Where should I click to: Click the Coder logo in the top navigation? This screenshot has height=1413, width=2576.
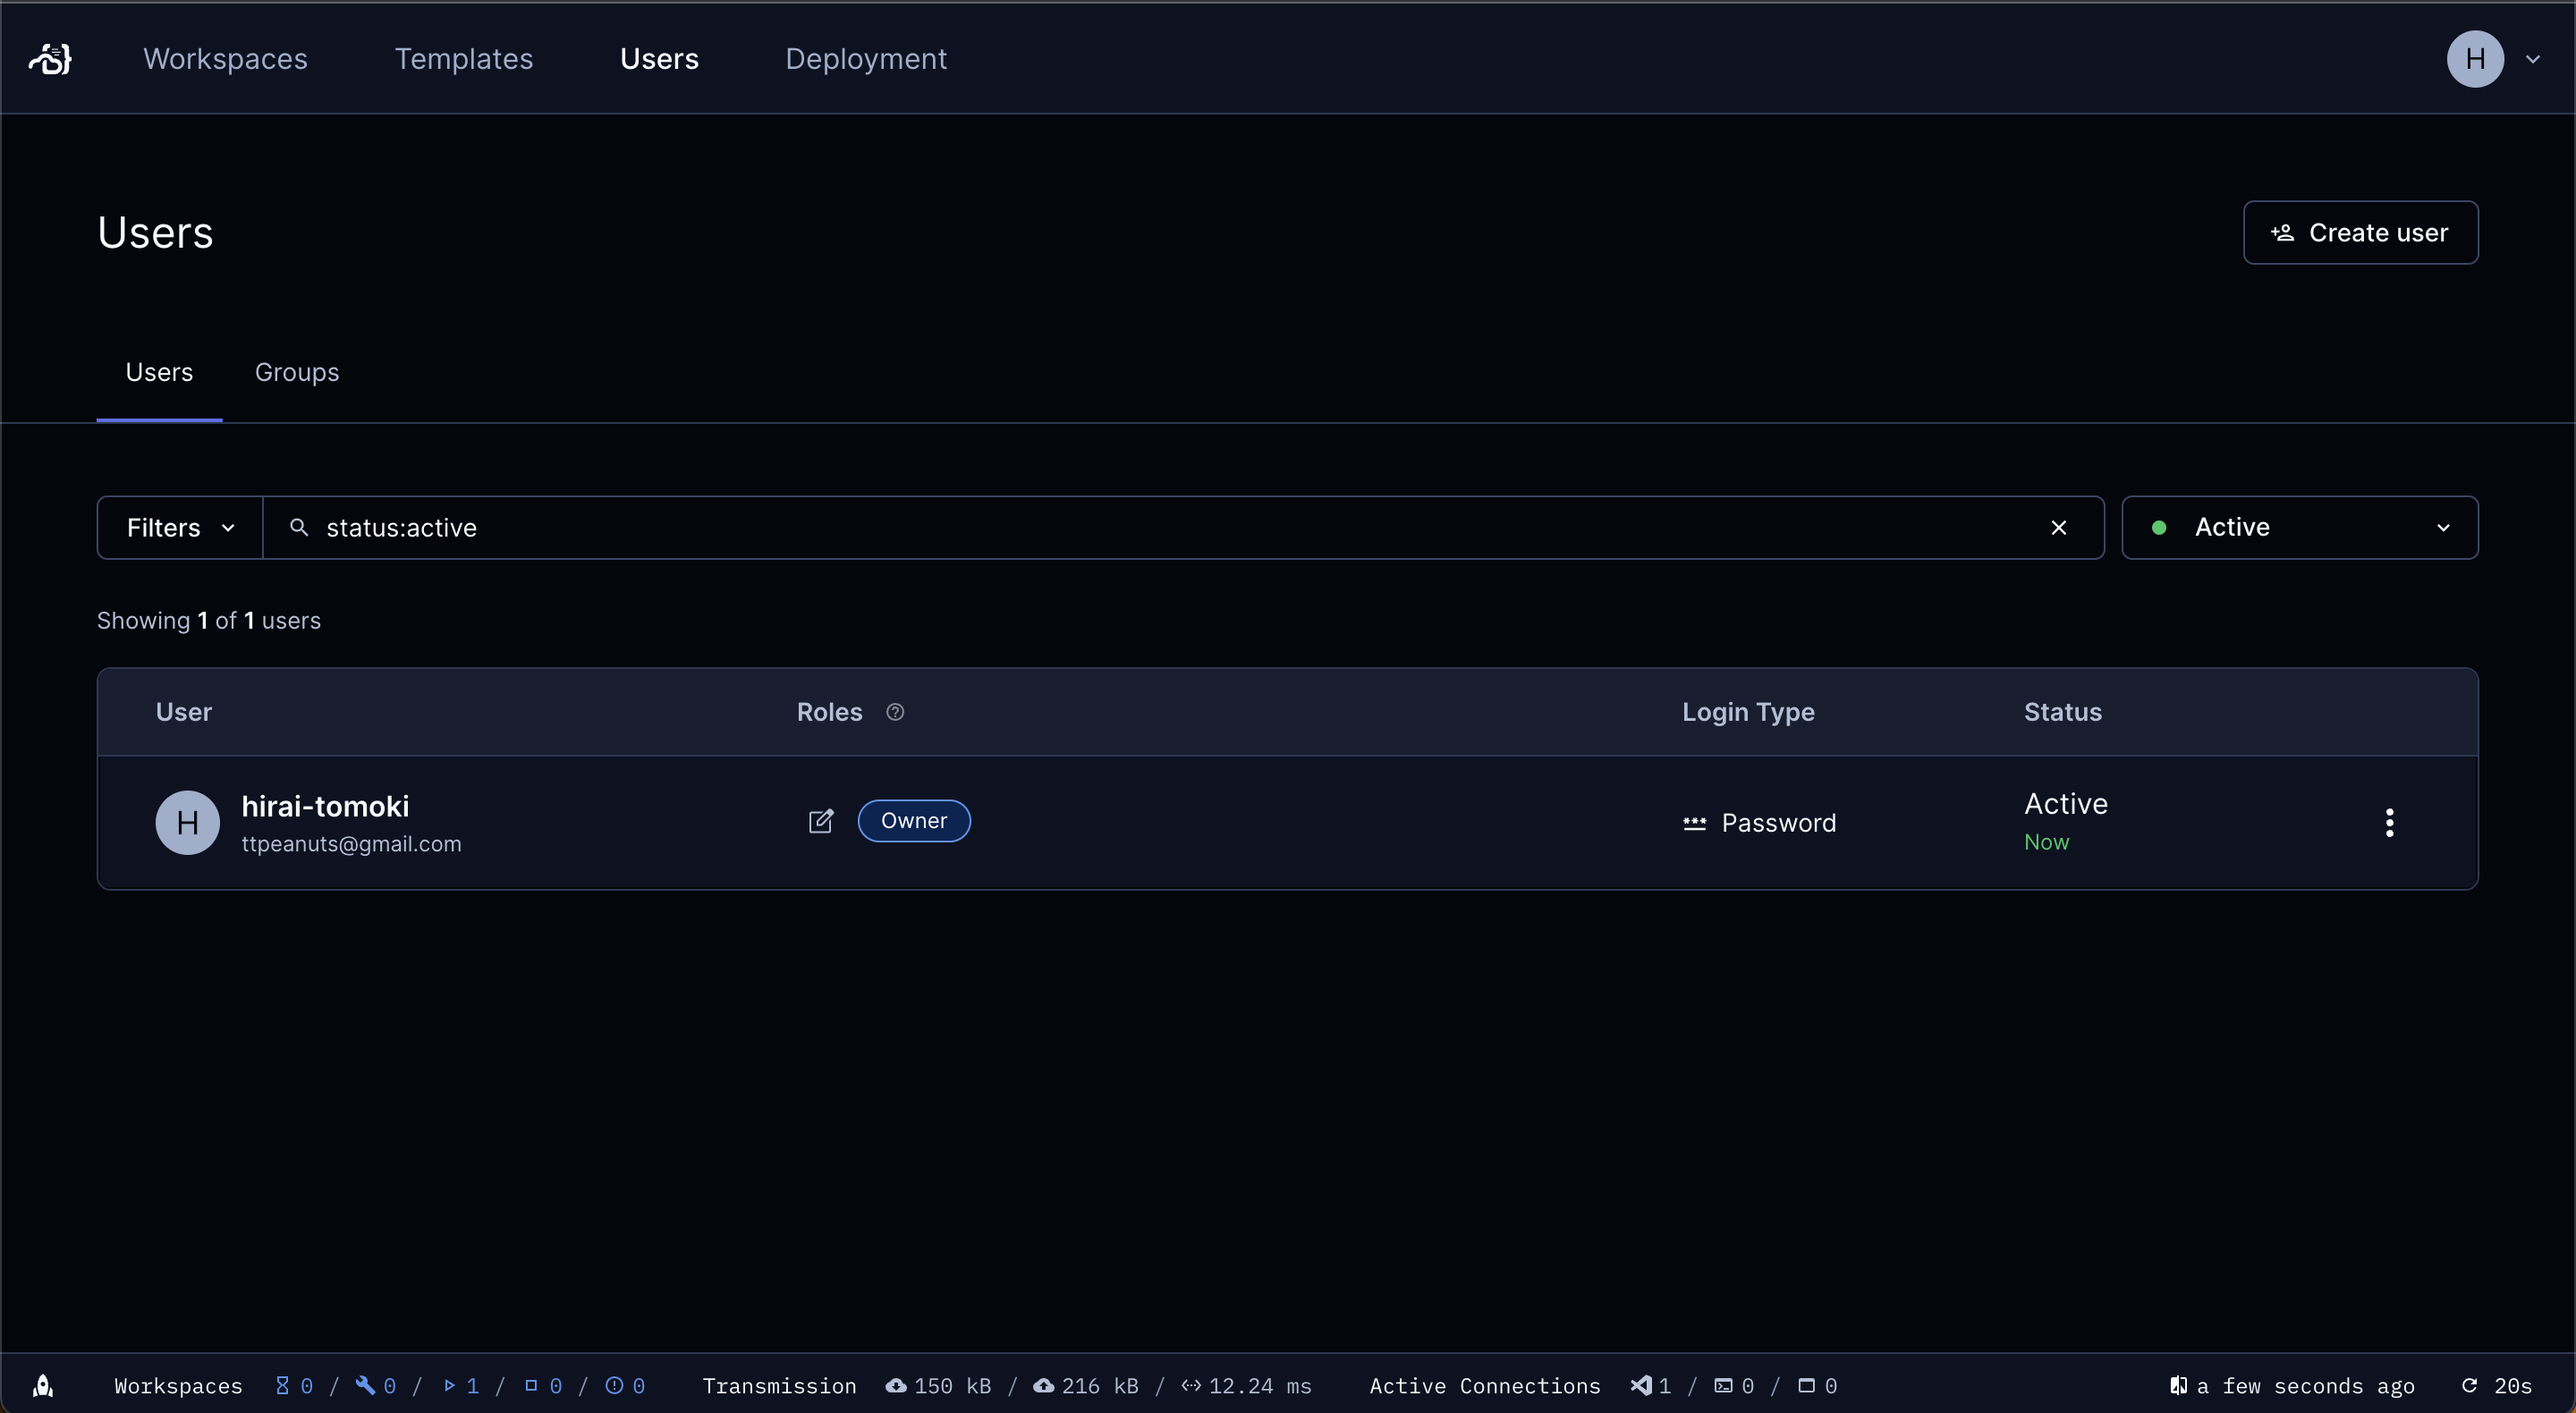coord(49,58)
